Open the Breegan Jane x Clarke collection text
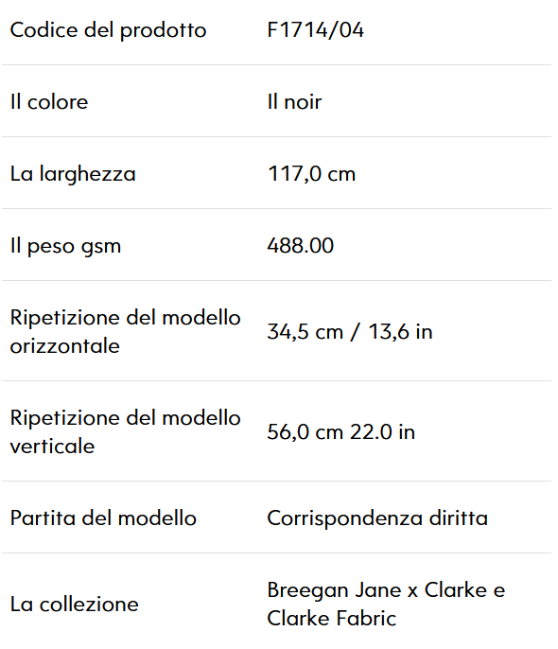This screenshot has height=649, width=558. point(386,604)
